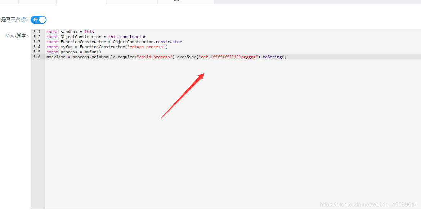
Task: Click the info marker on line 5
Action: (x=34, y=52)
